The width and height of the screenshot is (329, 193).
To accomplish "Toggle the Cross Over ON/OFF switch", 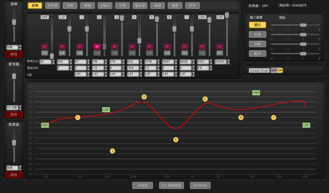I will click(277, 71).
